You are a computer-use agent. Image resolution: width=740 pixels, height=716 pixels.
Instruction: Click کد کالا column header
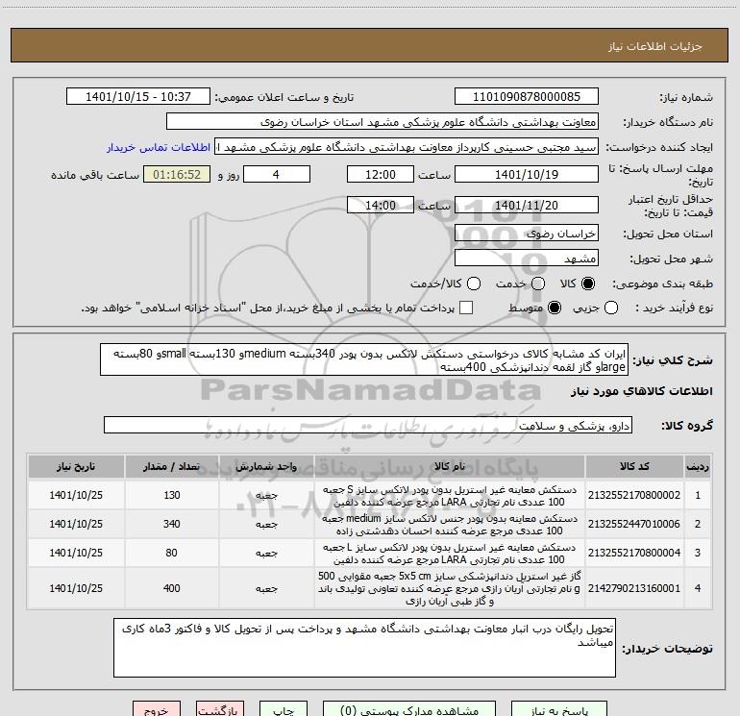(634, 466)
